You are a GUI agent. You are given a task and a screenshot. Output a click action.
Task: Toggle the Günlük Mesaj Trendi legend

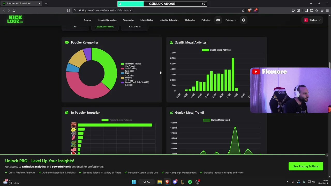tap(216, 120)
